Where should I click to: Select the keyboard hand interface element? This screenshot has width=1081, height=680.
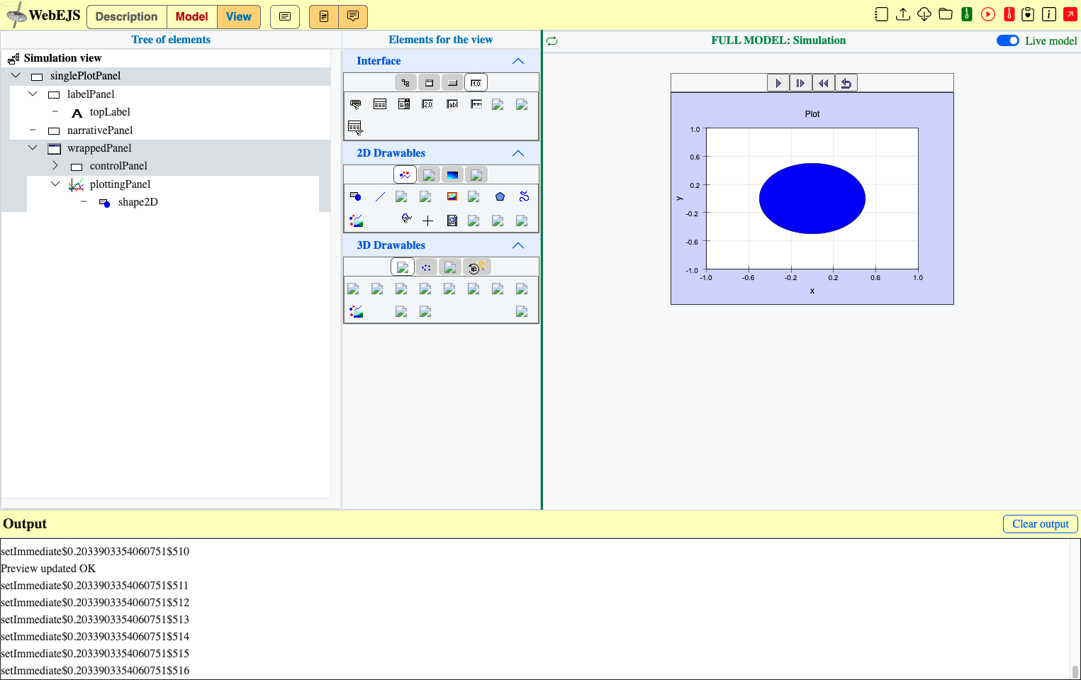(356, 104)
